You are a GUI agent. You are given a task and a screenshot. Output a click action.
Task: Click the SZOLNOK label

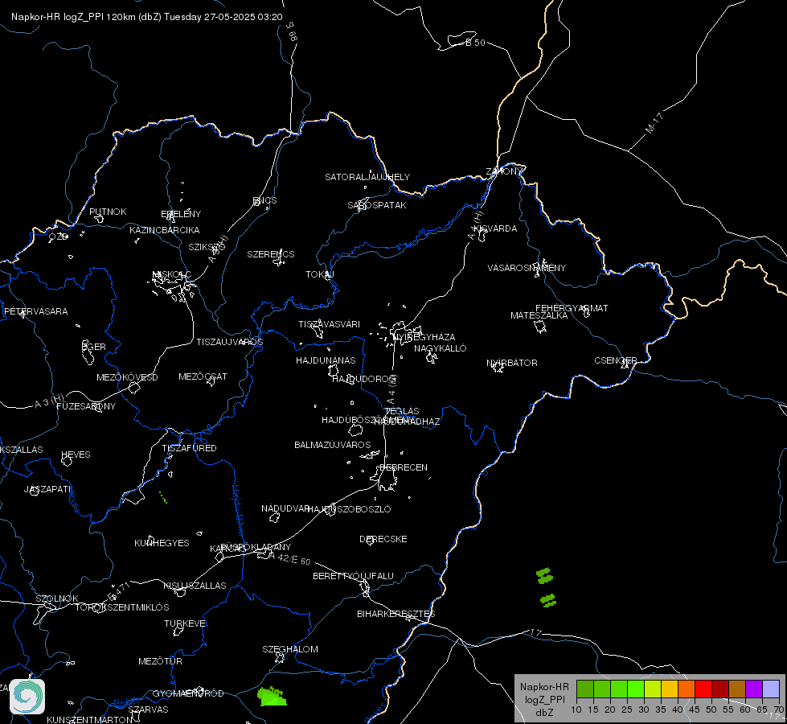[x=57, y=599]
